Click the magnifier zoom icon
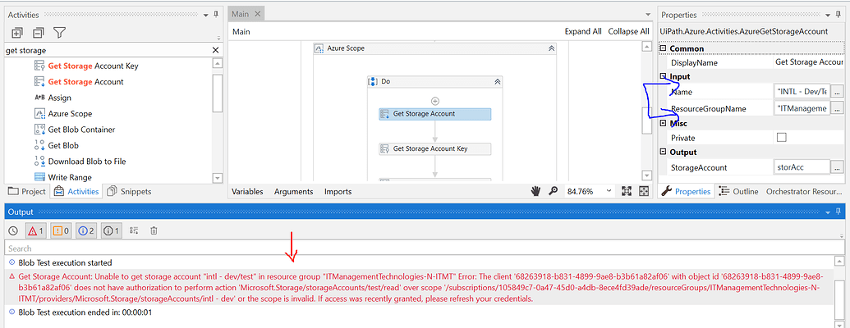This screenshot has width=850, height=328. [x=554, y=190]
